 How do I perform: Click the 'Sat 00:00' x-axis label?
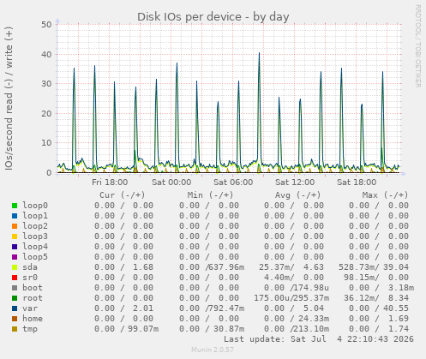pos(171,182)
